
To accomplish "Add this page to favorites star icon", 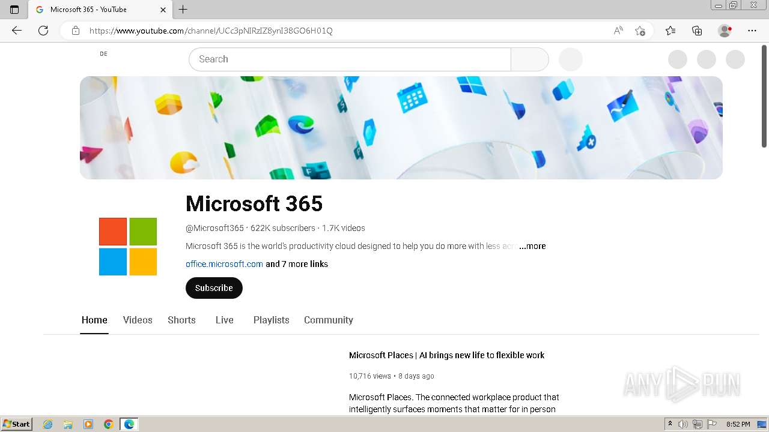I will click(640, 31).
